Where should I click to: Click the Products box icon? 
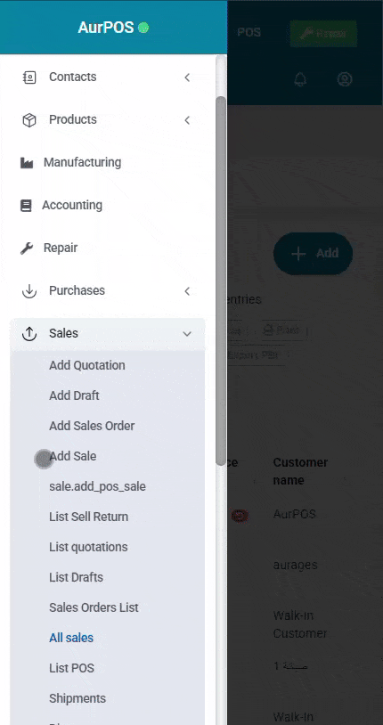click(x=29, y=120)
